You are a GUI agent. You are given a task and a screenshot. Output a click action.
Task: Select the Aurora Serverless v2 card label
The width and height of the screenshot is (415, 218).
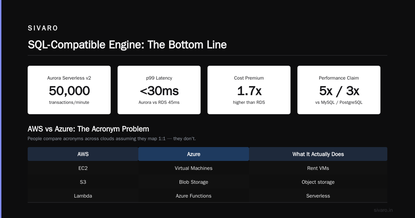click(69, 78)
